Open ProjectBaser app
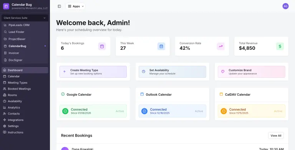 coord(25,39)
